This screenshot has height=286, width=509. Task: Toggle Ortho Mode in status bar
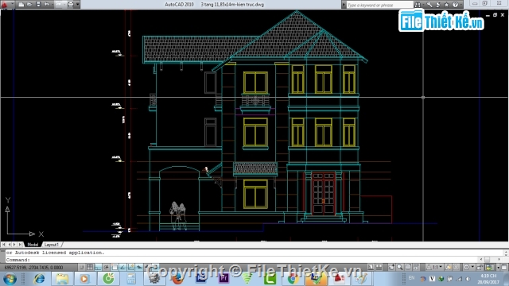click(98, 267)
